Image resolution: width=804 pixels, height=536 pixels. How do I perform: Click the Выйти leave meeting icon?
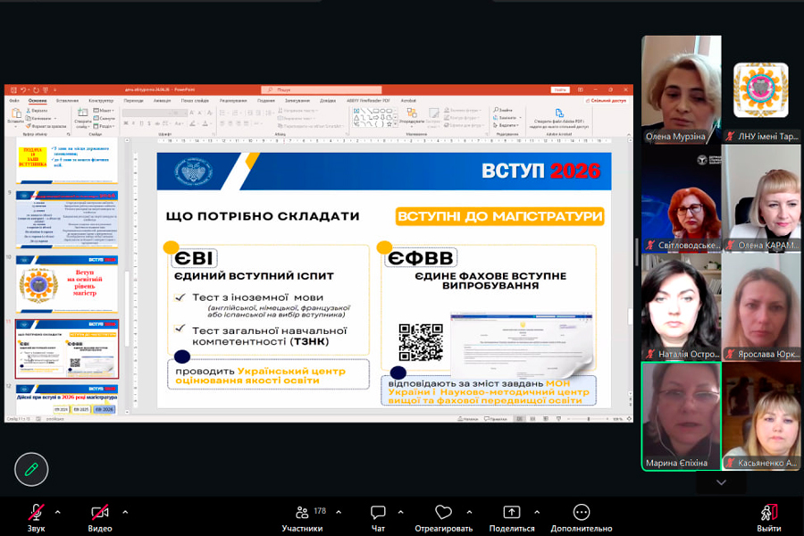click(768, 512)
